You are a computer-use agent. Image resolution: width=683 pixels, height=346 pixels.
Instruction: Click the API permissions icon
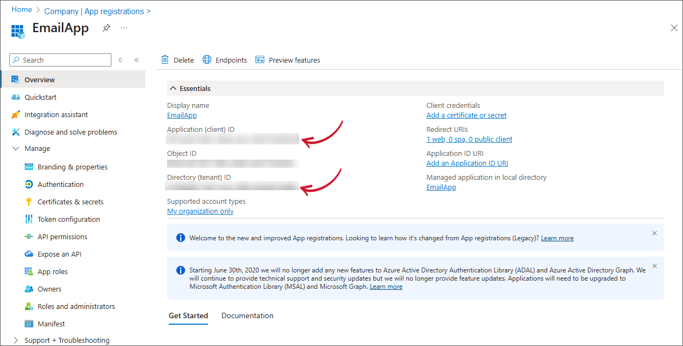[x=29, y=236]
